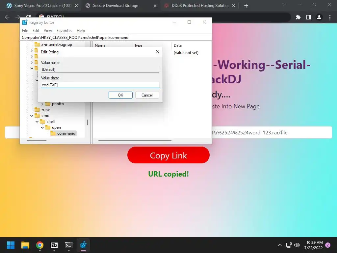Collapse the shell key
The width and height of the screenshot is (337, 253).
click(x=37, y=122)
